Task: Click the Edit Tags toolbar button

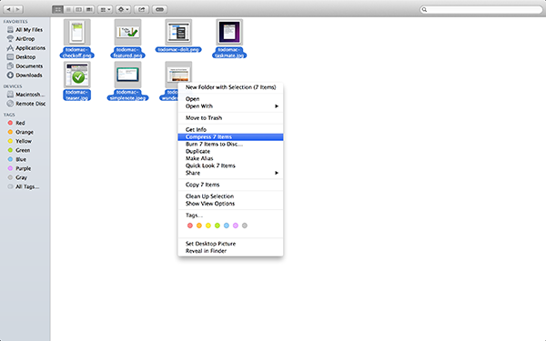Action: 159,9
